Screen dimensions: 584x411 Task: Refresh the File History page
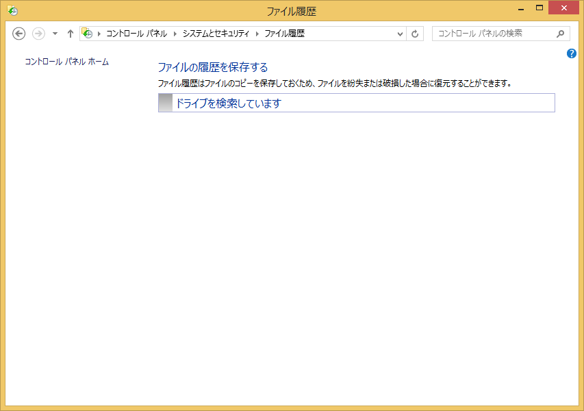tap(414, 34)
